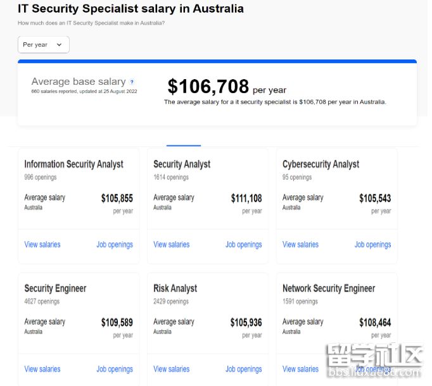View salaries for Risk Analyst
432x386 pixels.
(172, 369)
